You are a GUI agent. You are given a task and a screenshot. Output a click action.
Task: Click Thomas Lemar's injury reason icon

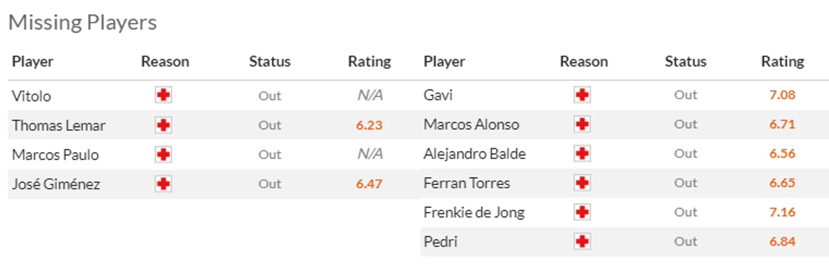coord(164,125)
